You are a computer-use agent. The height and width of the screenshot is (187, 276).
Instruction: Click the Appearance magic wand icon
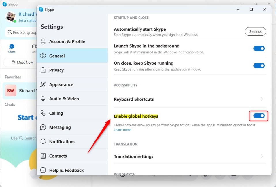[x=43, y=84]
